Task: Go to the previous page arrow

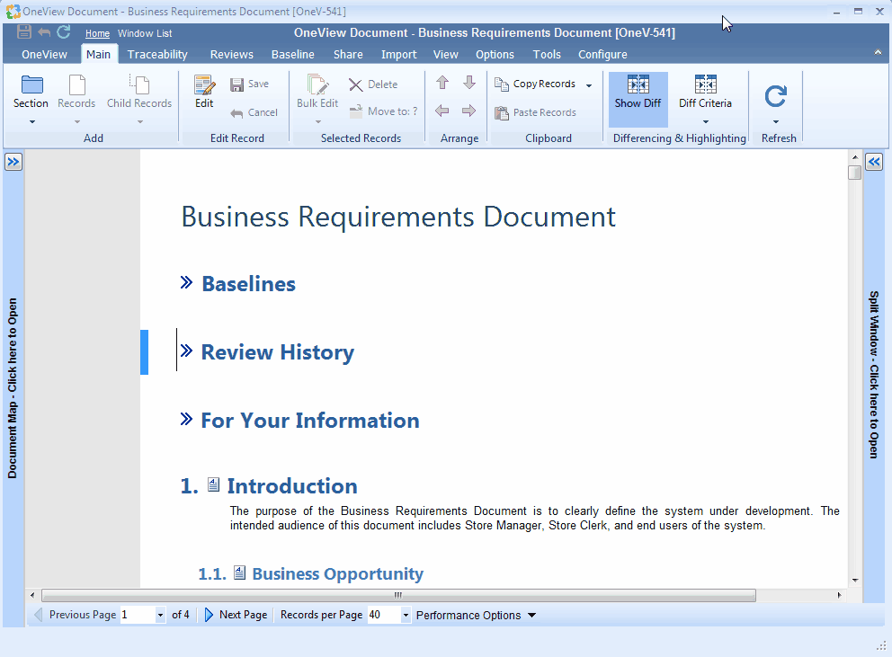Action: [38, 615]
